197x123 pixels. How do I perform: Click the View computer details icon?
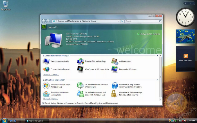46,61
